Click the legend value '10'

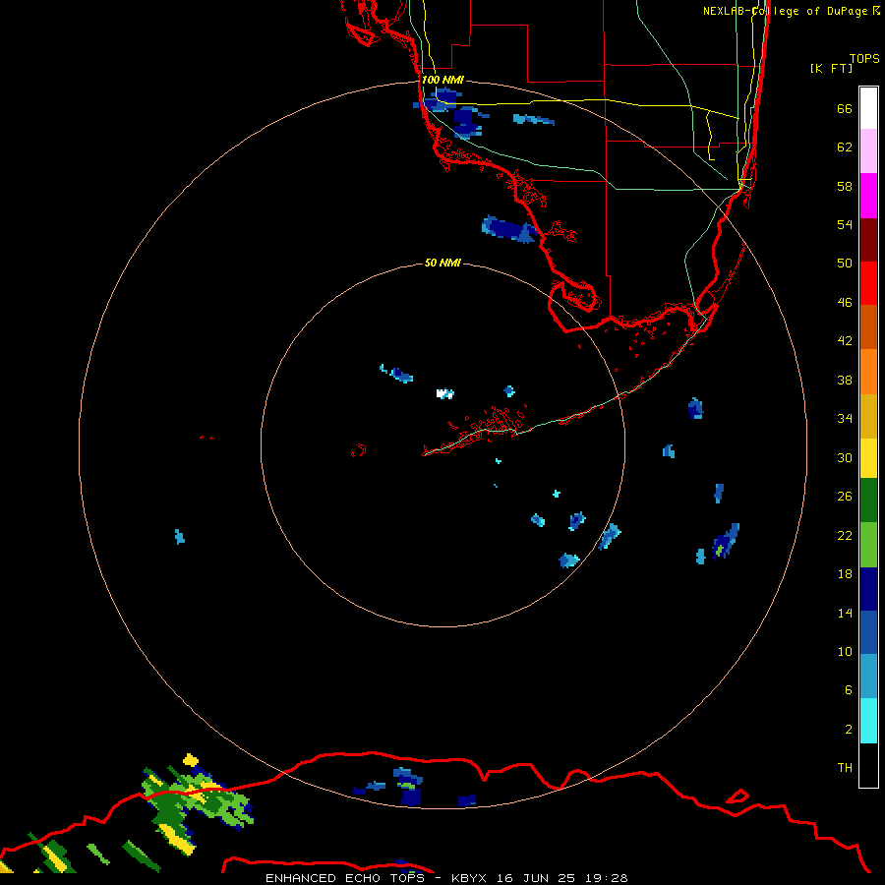845,652
